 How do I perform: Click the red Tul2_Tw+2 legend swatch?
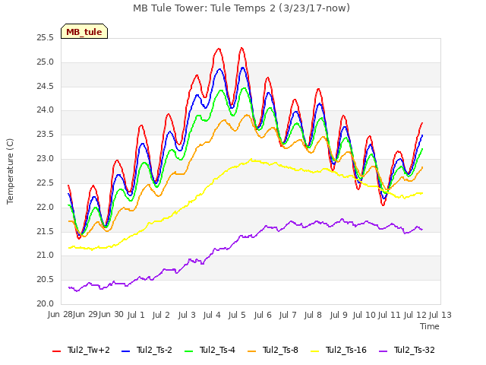[57, 351]
